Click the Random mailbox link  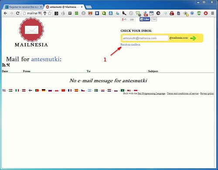[x=130, y=45]
